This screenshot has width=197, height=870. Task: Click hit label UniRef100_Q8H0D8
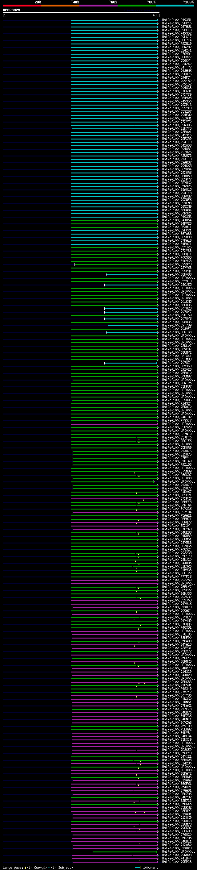pyautogui.click(x=177, y=275)
